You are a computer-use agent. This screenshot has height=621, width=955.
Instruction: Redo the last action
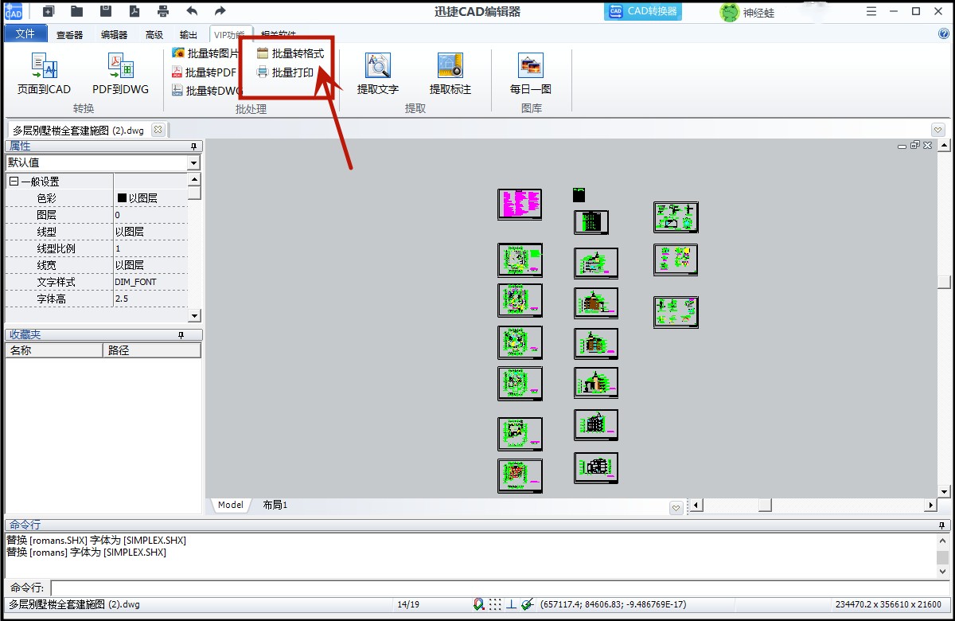(x=220, y=11)
